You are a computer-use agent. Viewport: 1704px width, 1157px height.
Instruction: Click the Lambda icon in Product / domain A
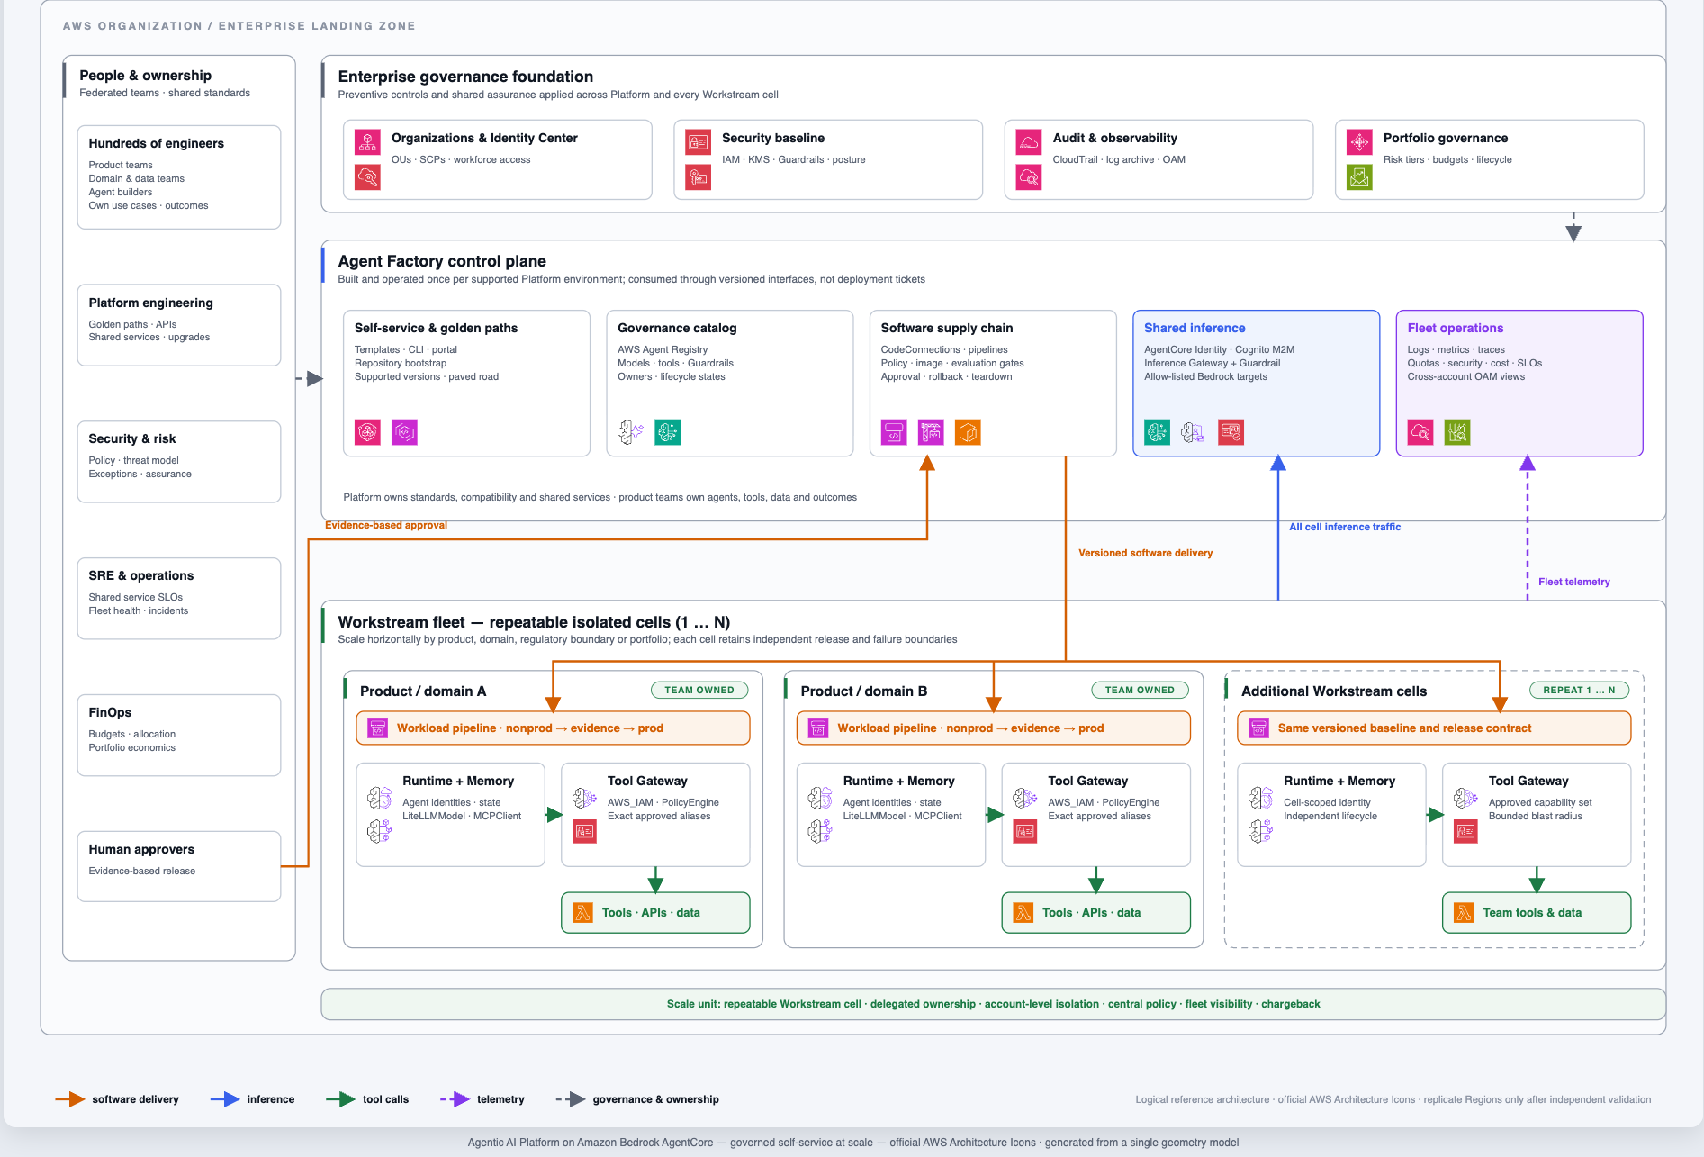[583, 913]
